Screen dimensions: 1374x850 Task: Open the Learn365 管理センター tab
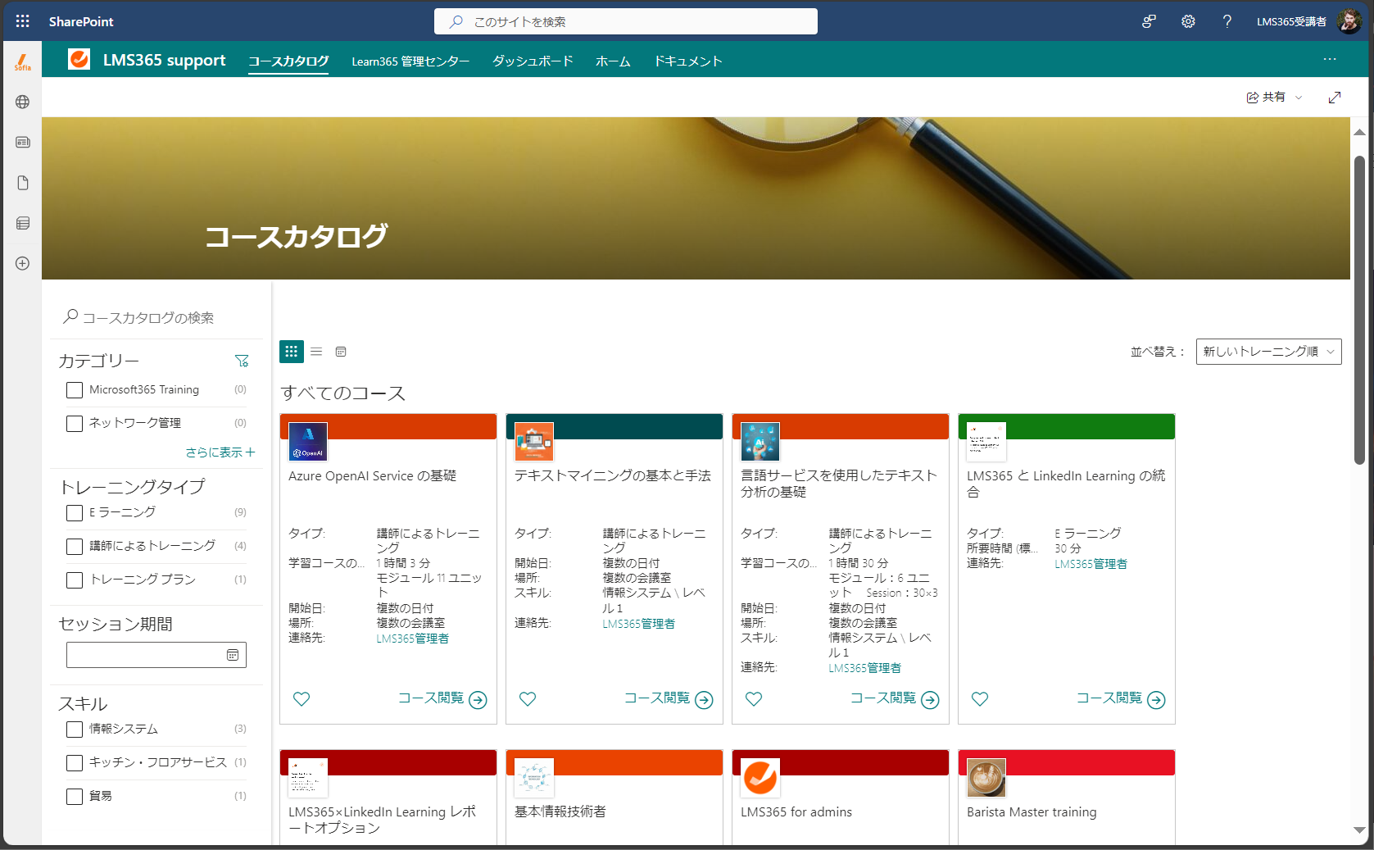click(410, 61)
